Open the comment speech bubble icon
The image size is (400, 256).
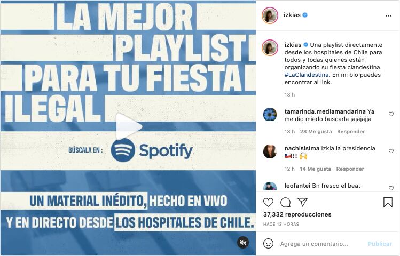tap(286, 203)
